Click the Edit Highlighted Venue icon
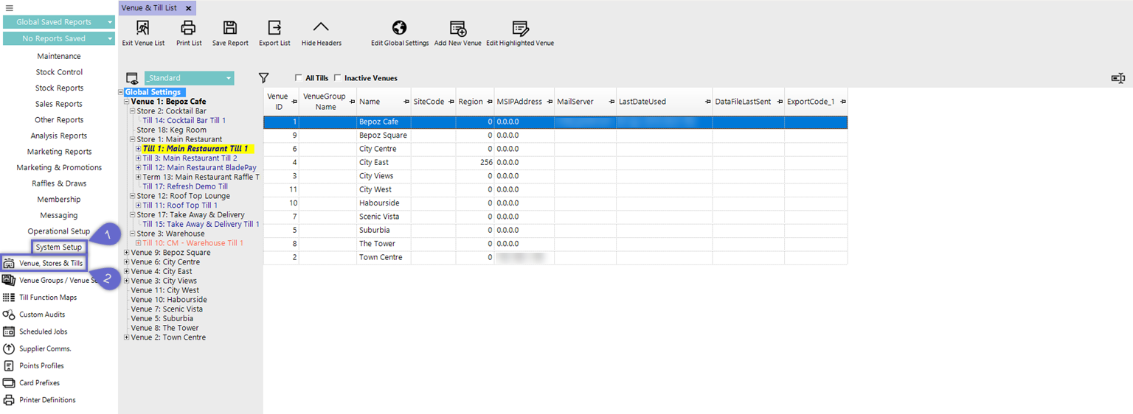 [x=520, y=28]
